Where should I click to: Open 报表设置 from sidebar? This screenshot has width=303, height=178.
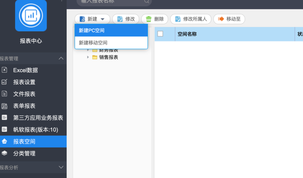point(24,82)
